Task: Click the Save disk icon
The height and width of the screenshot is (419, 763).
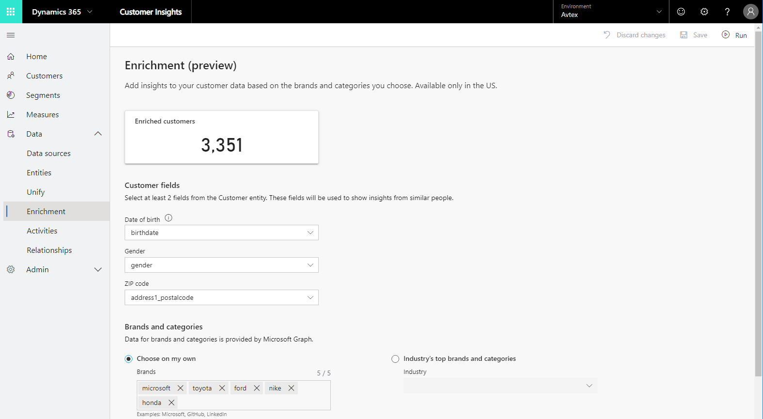Action: coord(683,35)
